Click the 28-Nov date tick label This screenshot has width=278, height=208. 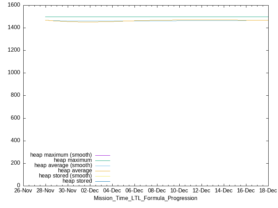(45, 191)
